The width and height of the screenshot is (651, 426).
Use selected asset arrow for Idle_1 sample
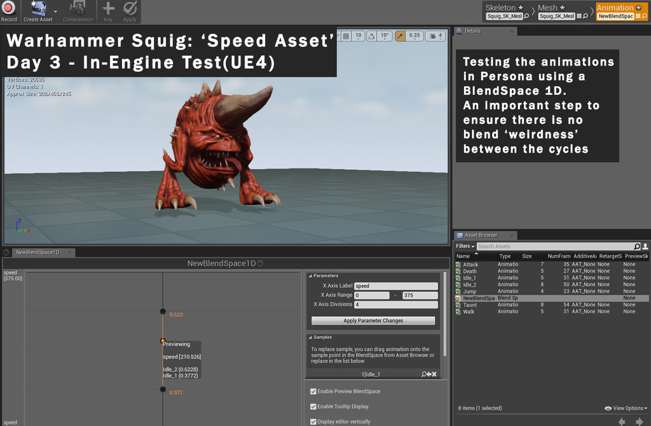(x=429, y=374)
